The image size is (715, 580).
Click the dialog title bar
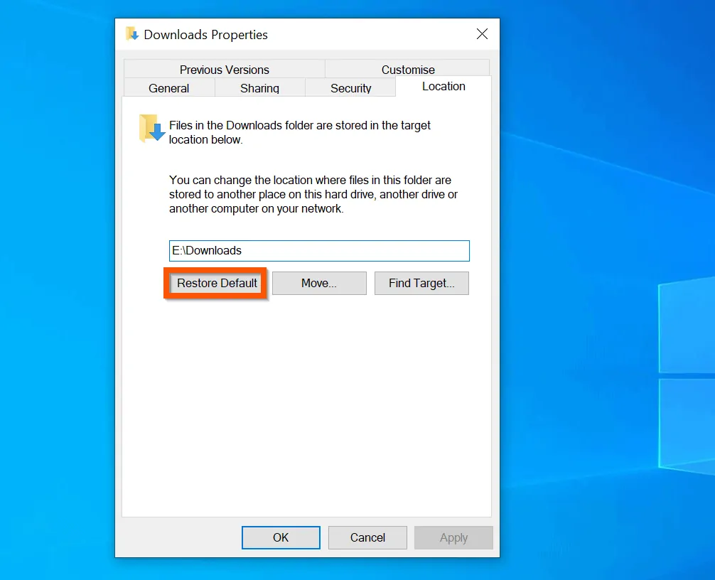coord(320,33)
